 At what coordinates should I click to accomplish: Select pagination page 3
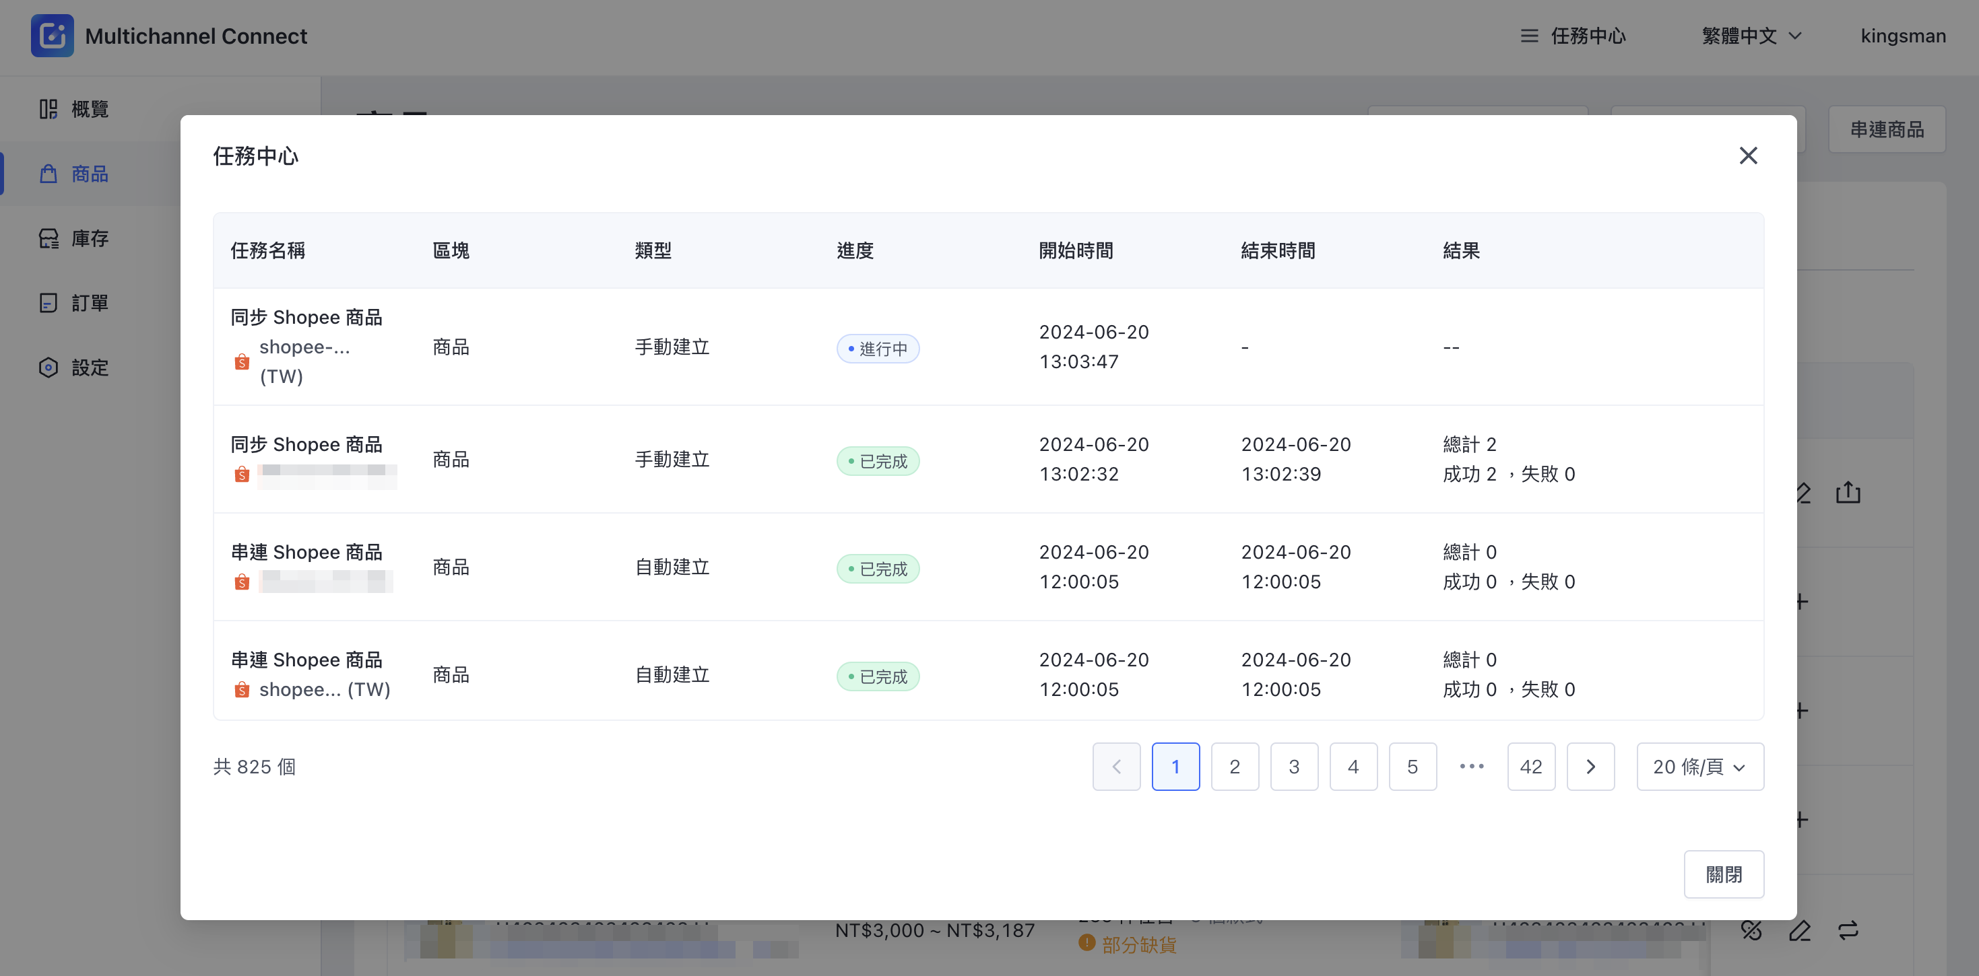point(1294,765)
